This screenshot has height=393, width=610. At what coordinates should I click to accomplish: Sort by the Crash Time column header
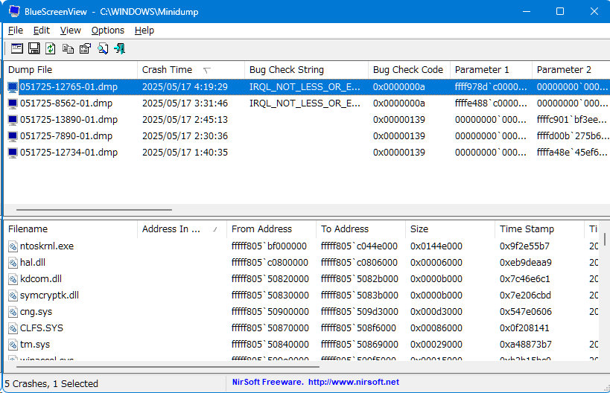(191, 69)
